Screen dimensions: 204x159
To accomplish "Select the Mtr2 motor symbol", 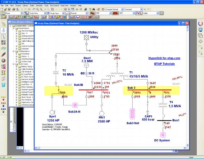I will (102, 113).
